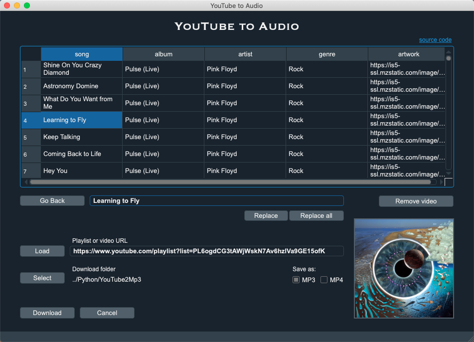Enable the MP3 checkbox
474x342 pixels.
coord(296,280)
